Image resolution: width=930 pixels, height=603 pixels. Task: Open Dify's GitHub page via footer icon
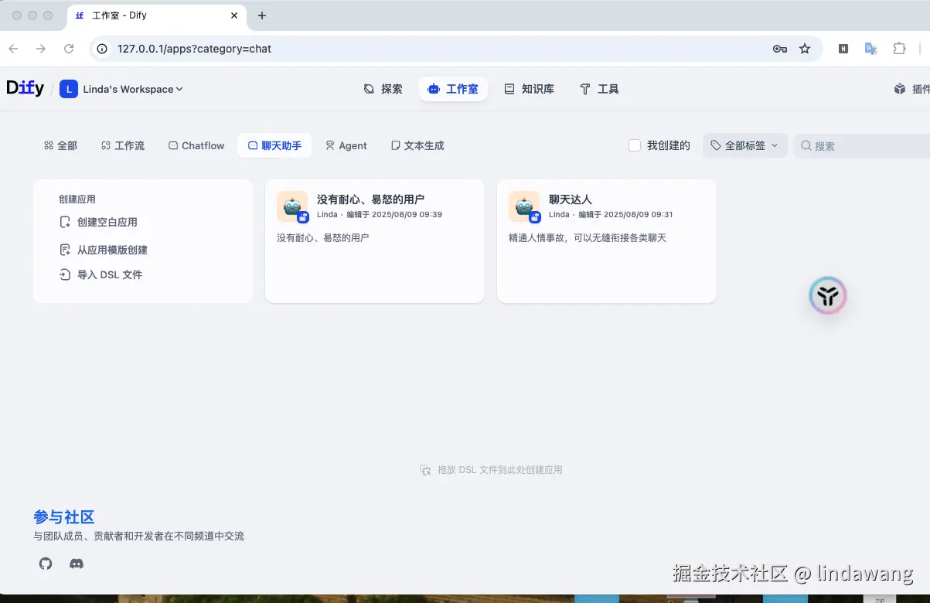click(x=45, y=564)
